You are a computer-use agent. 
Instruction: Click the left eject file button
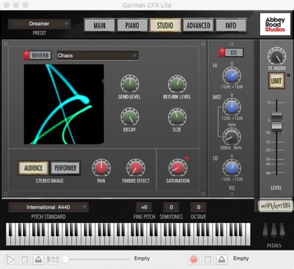[x=38, y=260]
